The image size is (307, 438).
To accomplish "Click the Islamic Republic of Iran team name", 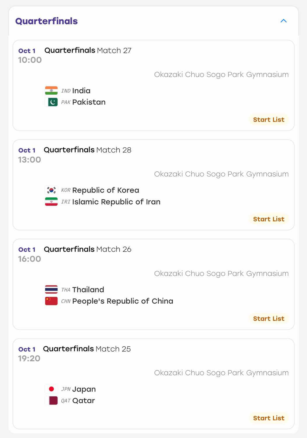I will click(116, 202).
